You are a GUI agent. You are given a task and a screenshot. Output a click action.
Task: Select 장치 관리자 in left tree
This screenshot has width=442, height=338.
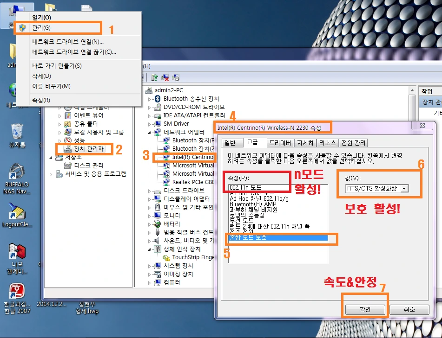(88, 149)
